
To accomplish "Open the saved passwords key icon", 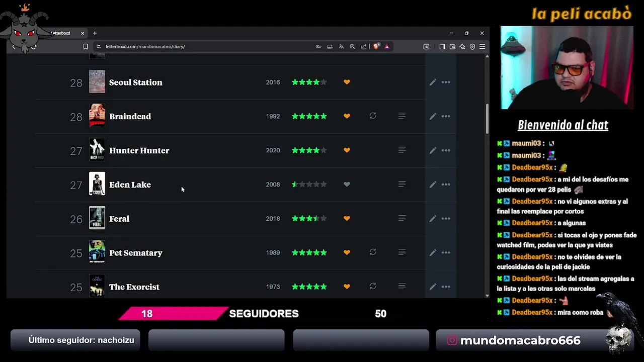I will coord(318,47).
